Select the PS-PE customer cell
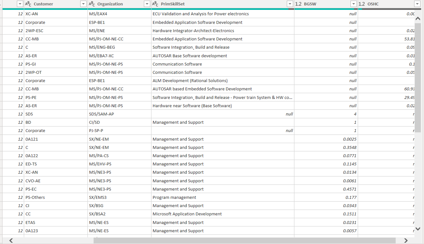 pos(56,97)
